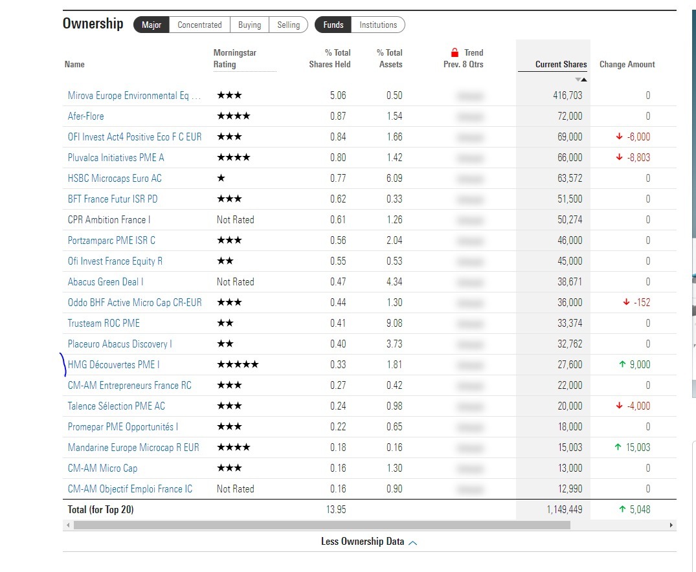Sort by Current Shares column header
The height and width of the screenshot is (572, 696).
tap(561, 64)
